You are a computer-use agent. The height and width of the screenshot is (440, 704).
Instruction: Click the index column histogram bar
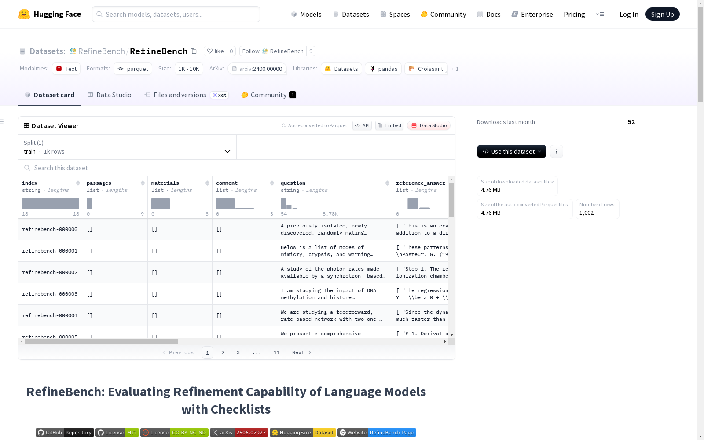pyautogui.click(x=51, y=204)
